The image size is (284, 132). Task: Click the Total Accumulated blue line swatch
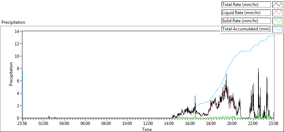coord(277,29)
